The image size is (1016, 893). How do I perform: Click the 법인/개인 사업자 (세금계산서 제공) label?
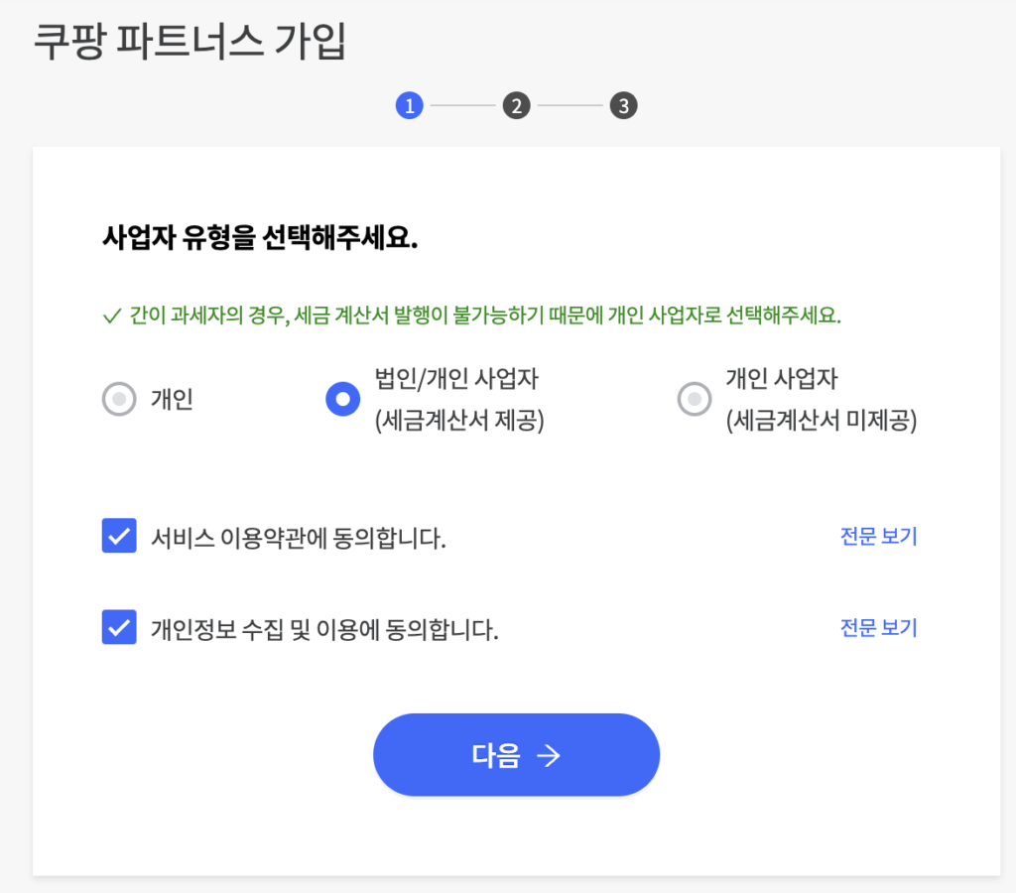click(459, 400)
